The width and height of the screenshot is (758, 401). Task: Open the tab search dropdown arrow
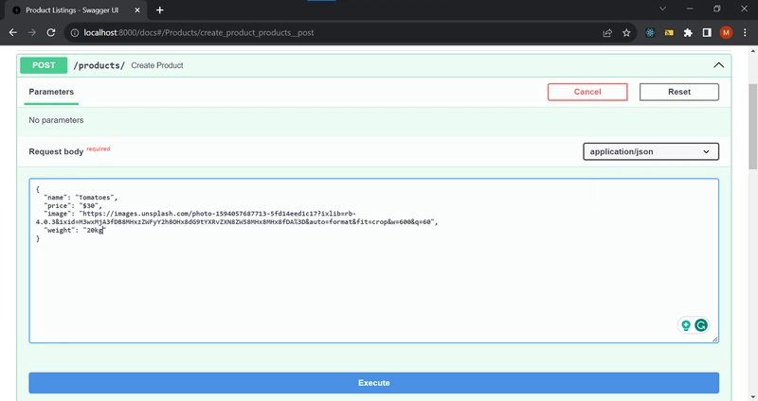(662, 9)
